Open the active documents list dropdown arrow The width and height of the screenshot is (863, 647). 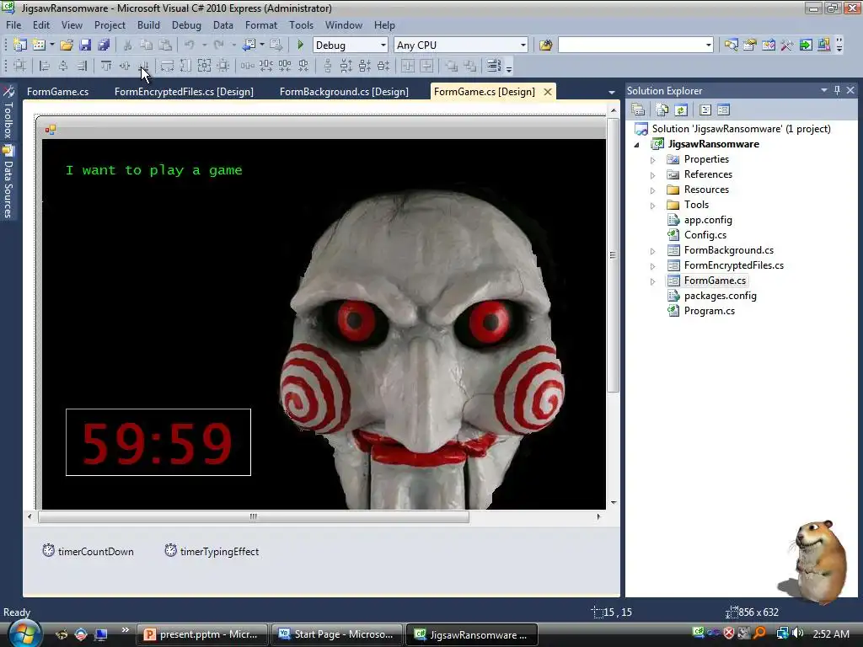coord(612,92)
